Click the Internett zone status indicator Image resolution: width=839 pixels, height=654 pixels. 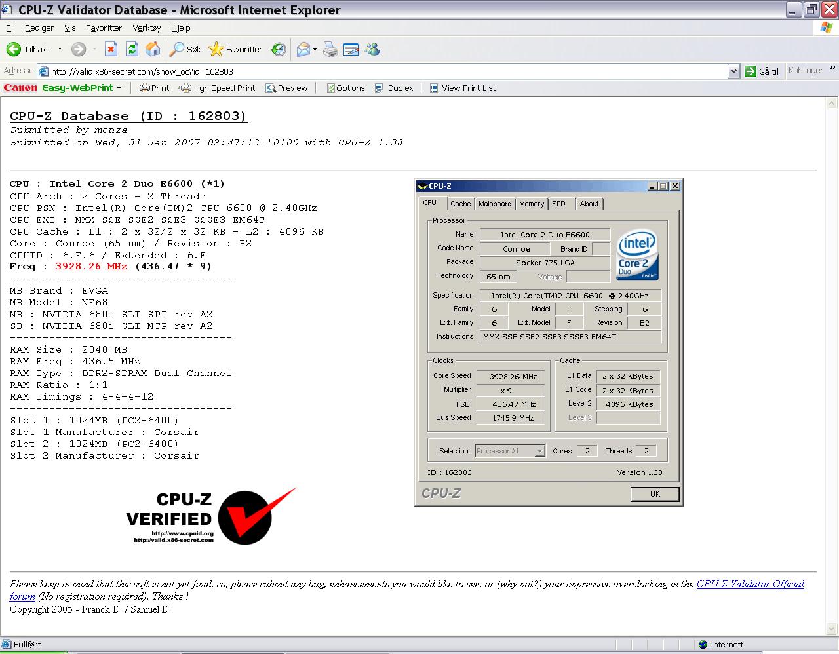pos(721,645)
